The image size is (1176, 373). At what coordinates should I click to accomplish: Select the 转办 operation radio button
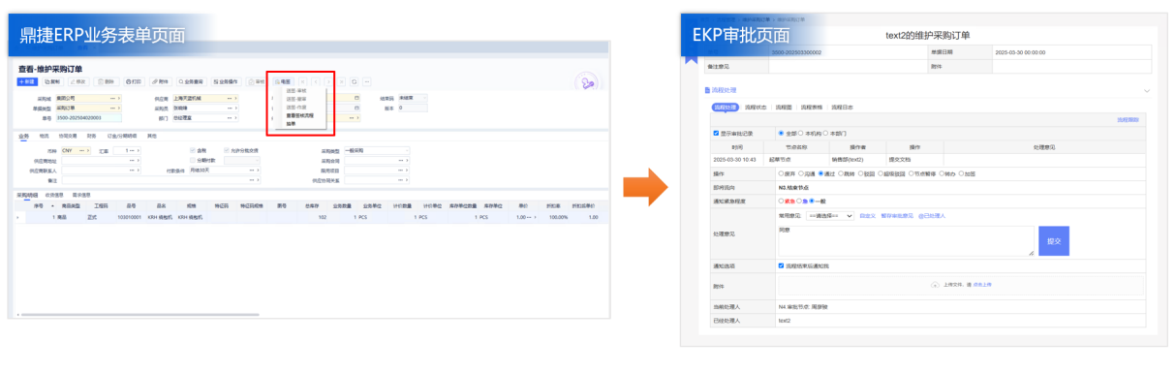(943, 173)
